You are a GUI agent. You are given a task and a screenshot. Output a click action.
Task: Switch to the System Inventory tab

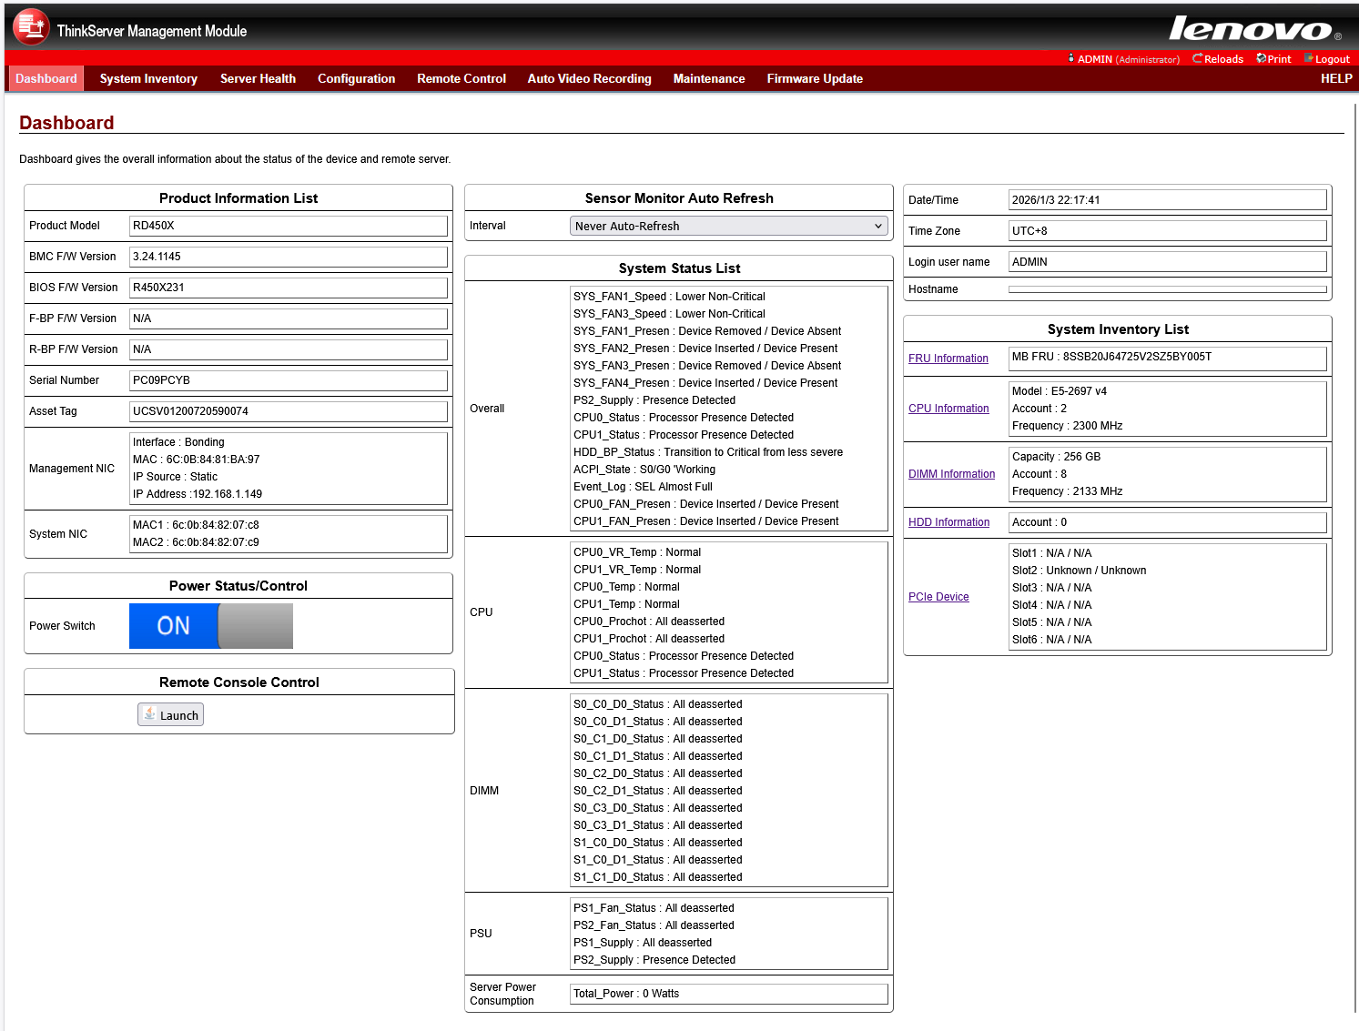tap(147, 78)
